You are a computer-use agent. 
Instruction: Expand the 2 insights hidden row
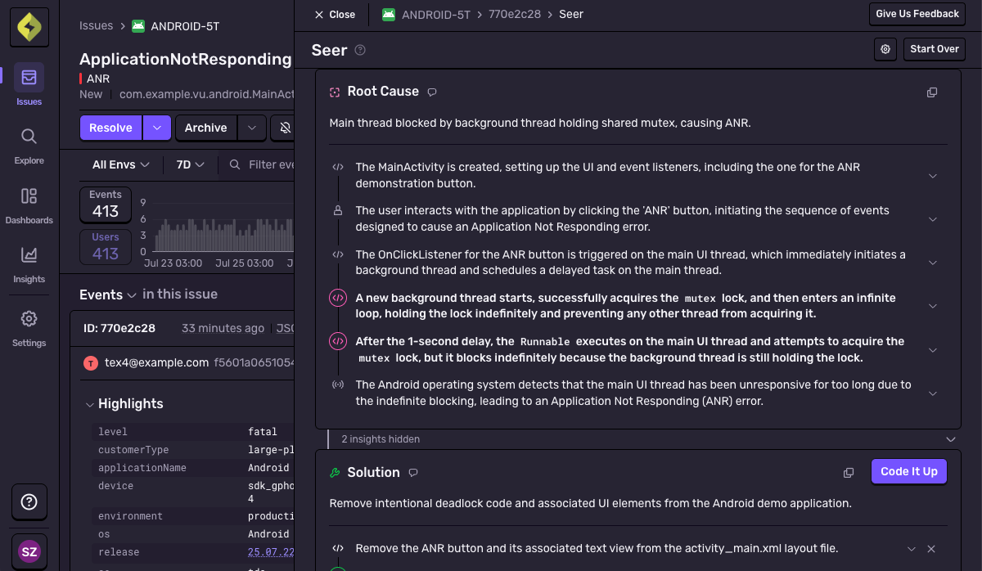[950, 439]
